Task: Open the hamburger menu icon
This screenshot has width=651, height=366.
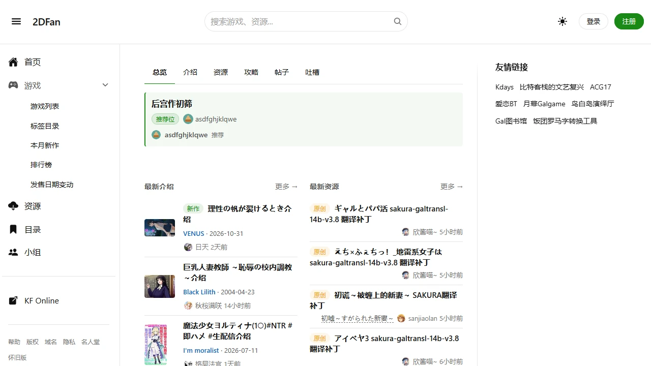Action: click(x=16, y=21)
